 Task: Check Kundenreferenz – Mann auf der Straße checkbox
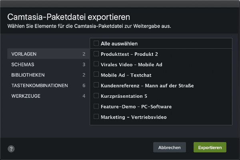pos(96,85)
